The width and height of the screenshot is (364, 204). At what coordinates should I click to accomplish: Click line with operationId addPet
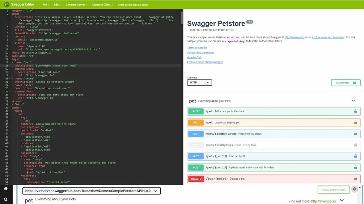[x=37, y=130]
